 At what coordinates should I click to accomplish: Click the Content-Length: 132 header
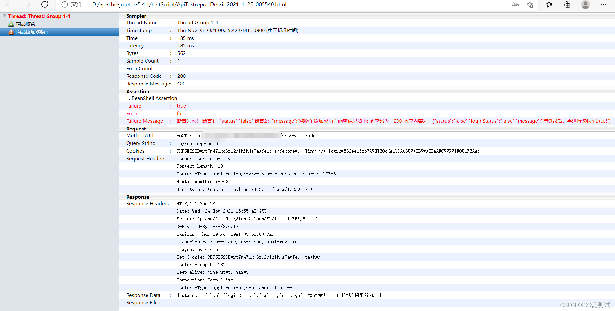pyautogui.click(x=201, y=265)
